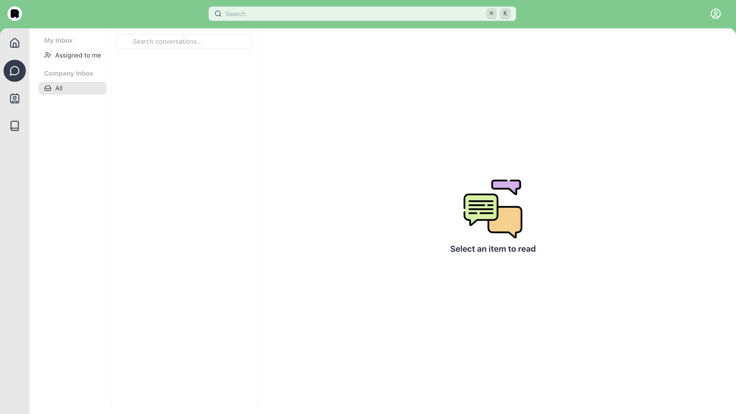Click the app logo in top left
The width and height of the screenshot is (736, 414).
(x=15, y=14)
